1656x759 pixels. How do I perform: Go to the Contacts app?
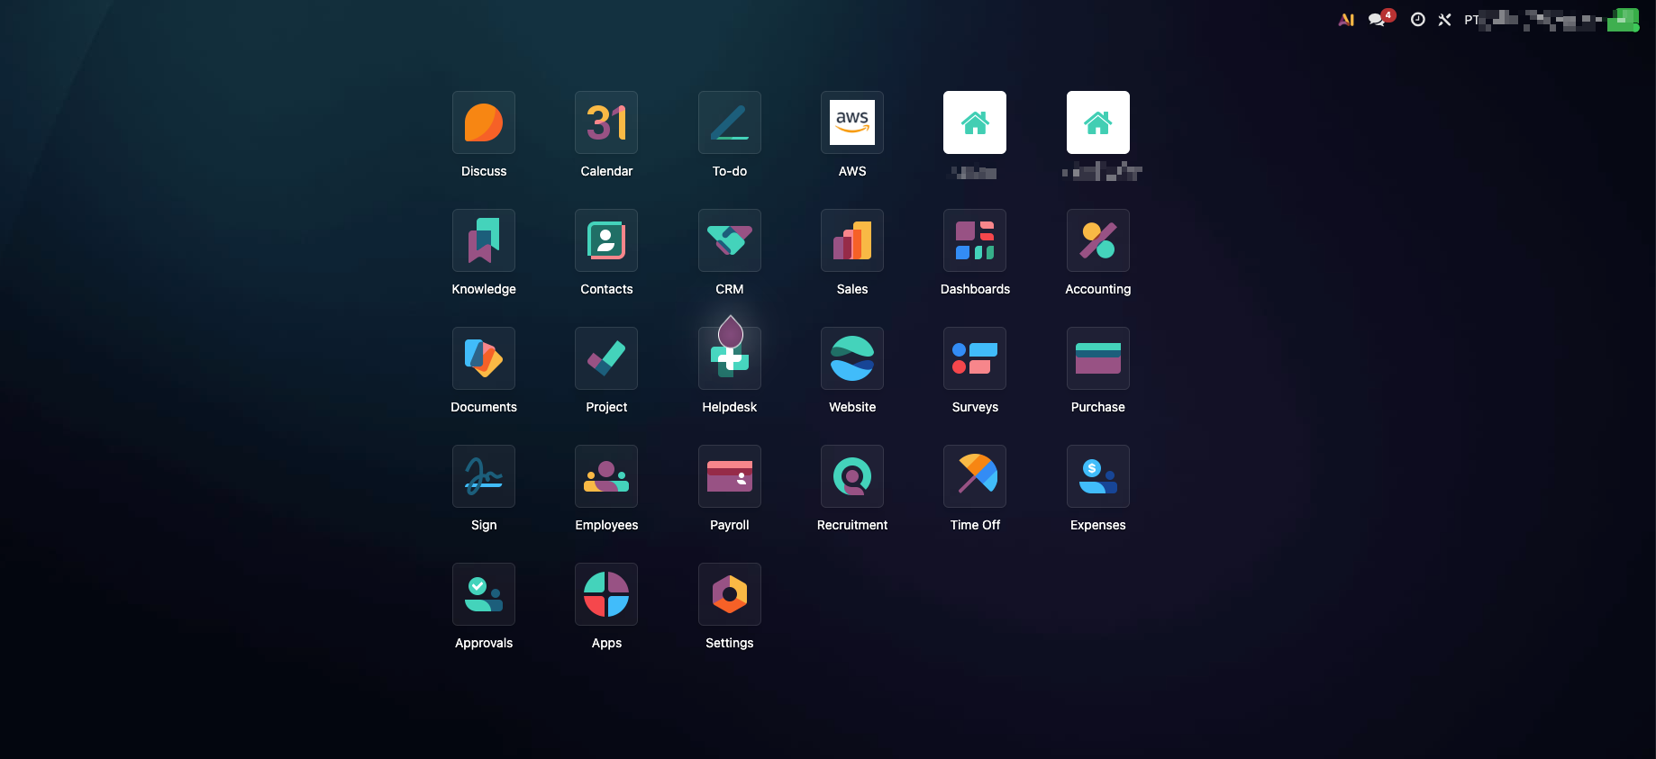tap(606, 240)
